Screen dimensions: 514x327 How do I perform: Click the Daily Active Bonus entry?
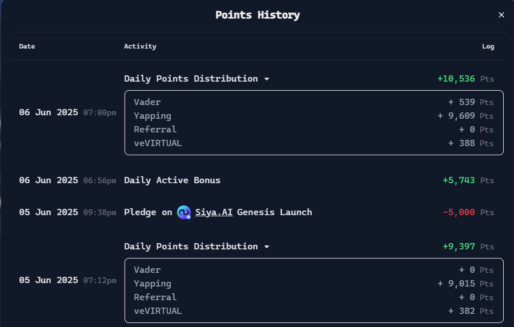(x=172, y=180)
